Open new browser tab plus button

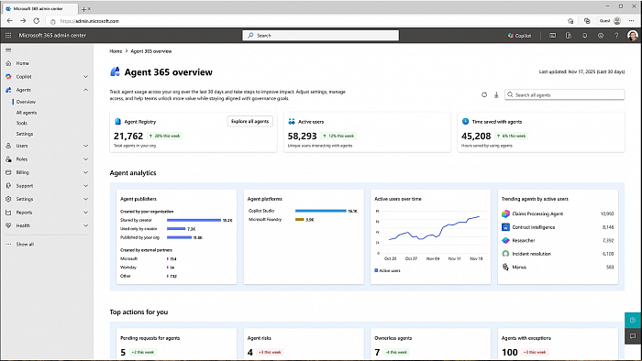coord(83,9)
